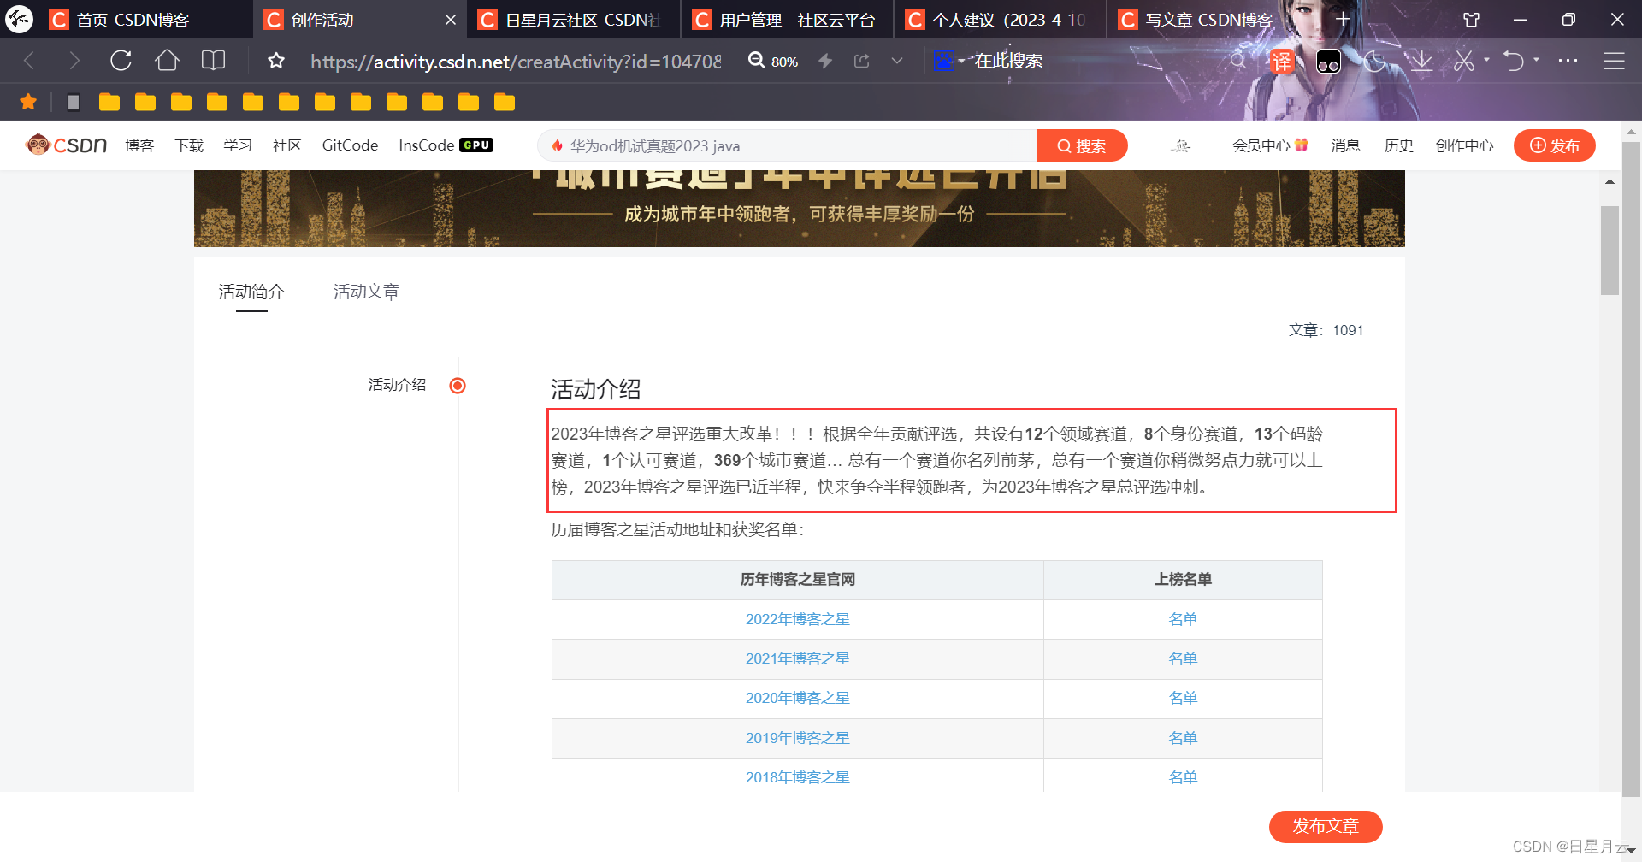Open 历史 link
This screenshot has width=1642, height=862.
[1398, 145]
